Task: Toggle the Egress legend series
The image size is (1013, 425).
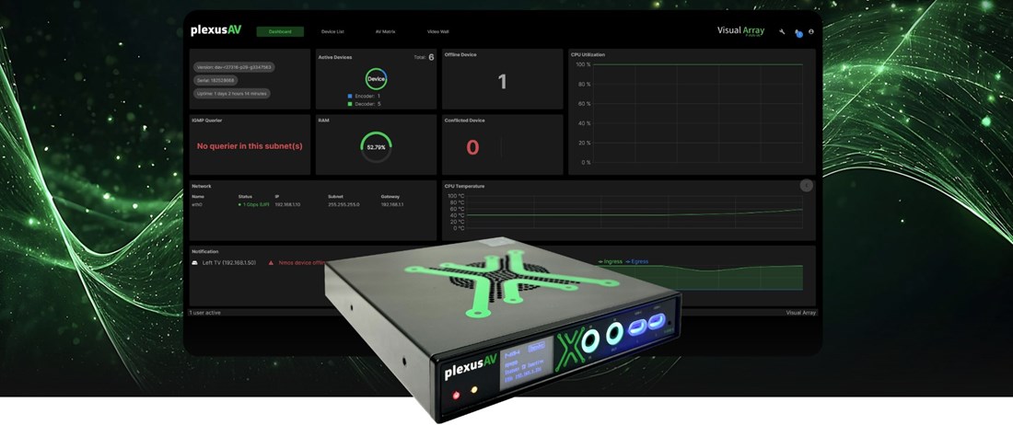Action: [x=637, y=261]
